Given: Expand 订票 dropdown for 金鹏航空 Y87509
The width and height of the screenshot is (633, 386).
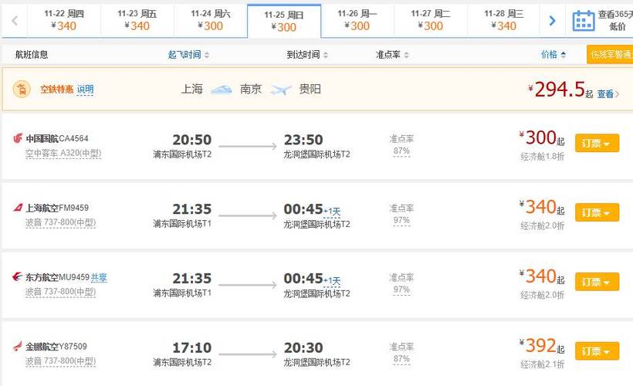Looking at the screenshot, I should click(597, 351).
